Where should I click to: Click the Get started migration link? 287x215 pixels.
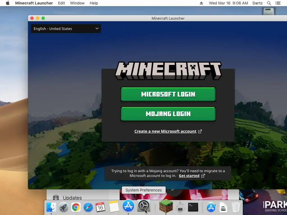(189, 176)
